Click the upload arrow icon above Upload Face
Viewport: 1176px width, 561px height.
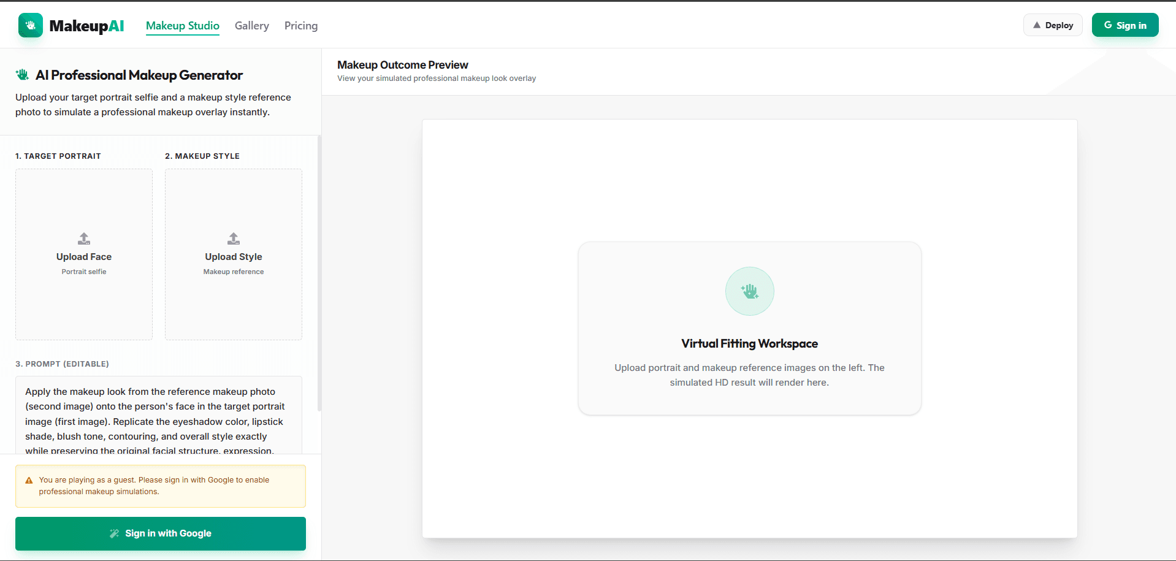(84, 239)
